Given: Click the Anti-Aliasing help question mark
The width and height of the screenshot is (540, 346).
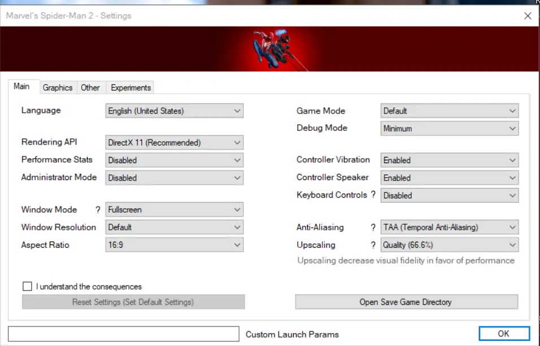Looking at the screenshot, I should pos(373,227).
